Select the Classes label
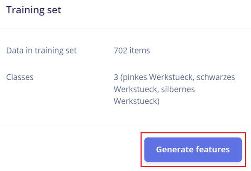The image size is (251, 171). 20,77
